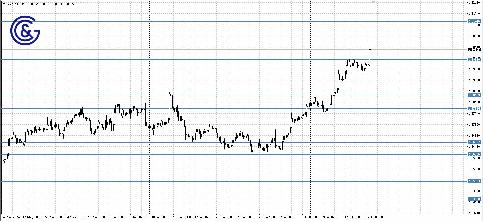Click the blue resistance line near 1.31416

[235, 21]
